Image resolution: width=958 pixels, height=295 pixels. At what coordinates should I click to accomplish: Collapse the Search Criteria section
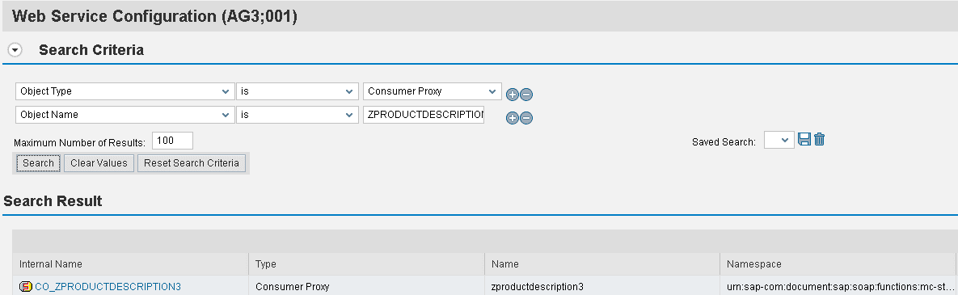(x=15, y=51)
